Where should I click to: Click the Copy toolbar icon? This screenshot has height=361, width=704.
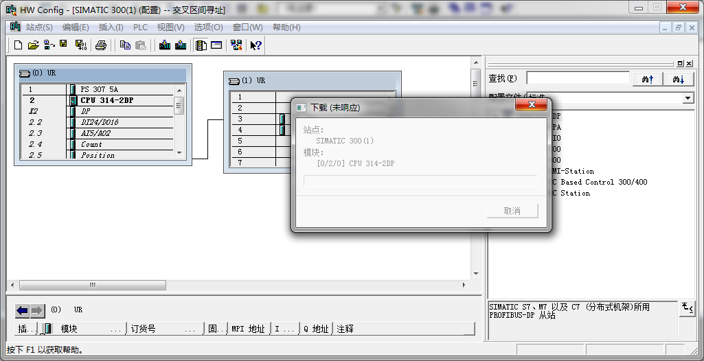125,45
